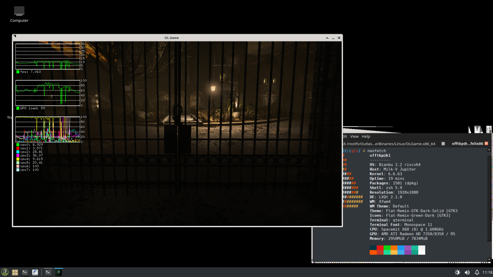Click the cpu5: 20.41 legend entry

(30, 163)
